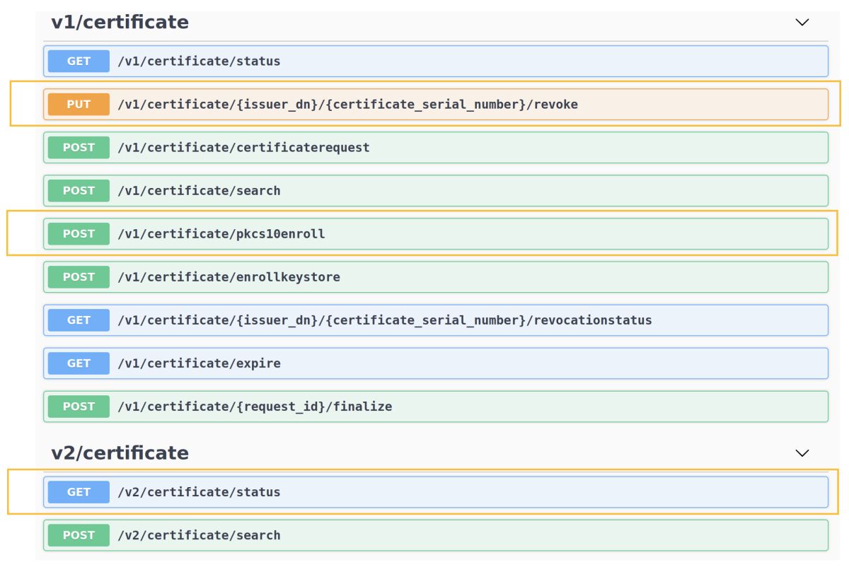Click POST badge of enrollkeystore endpoint
849x567 pixels.
coord(79,277)
